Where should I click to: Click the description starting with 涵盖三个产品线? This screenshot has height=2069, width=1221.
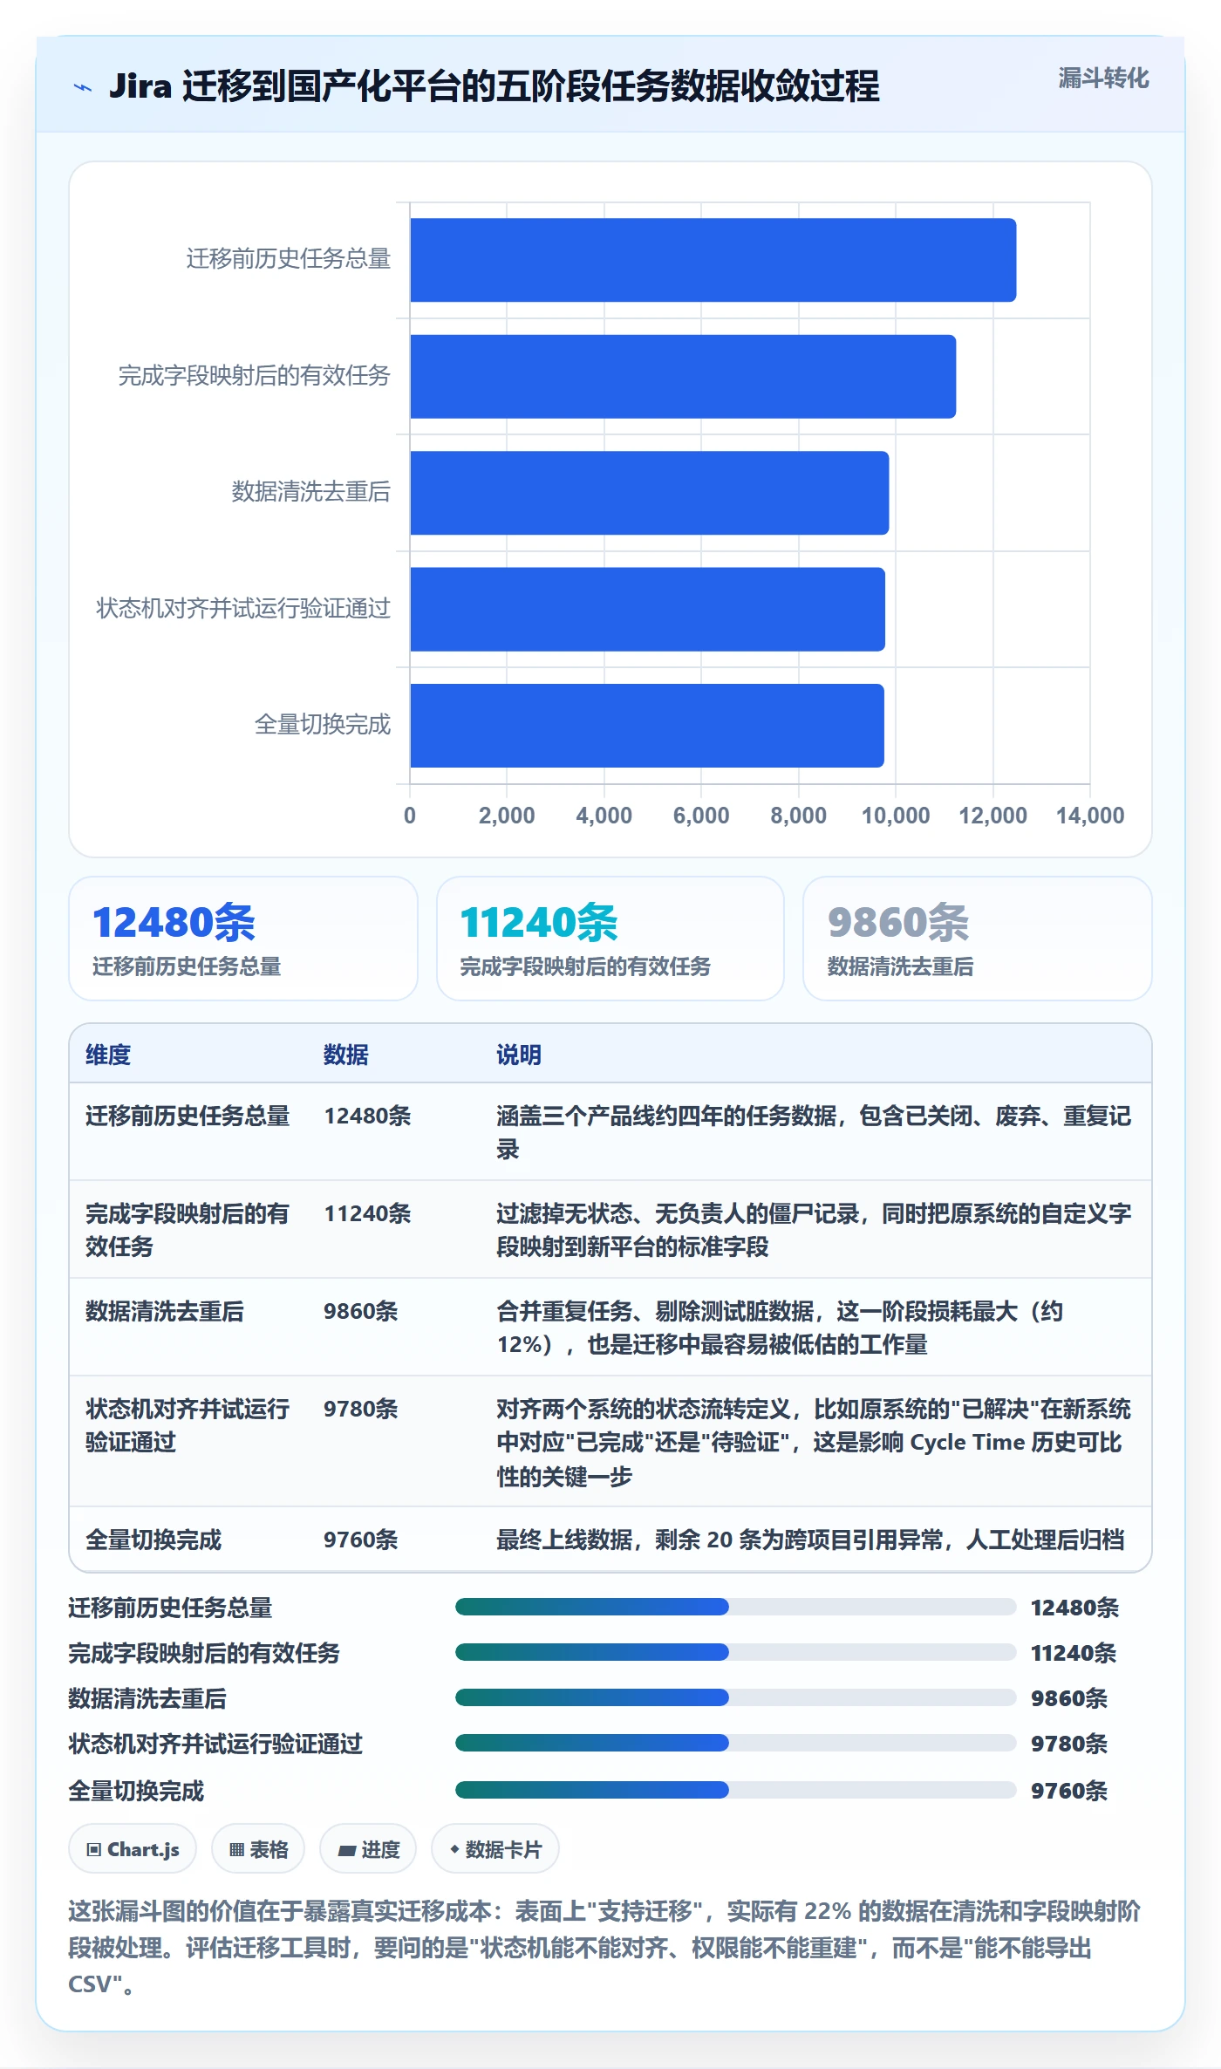coord(814,1132)
